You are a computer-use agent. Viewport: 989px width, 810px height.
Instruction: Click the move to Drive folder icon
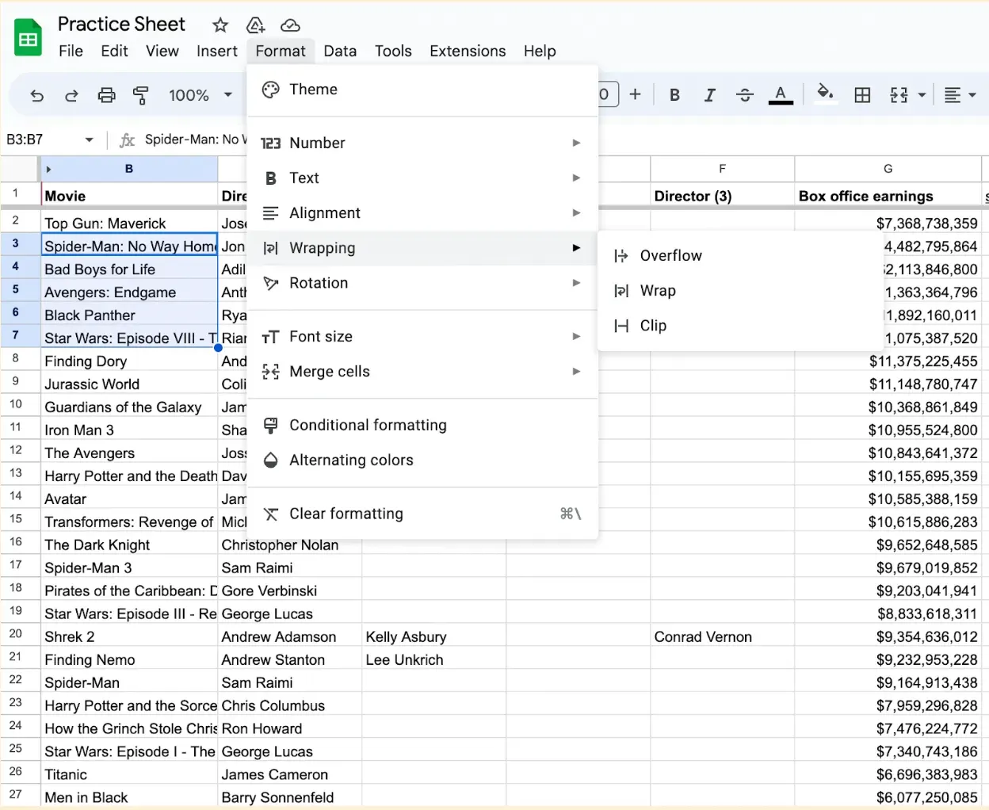255,25
